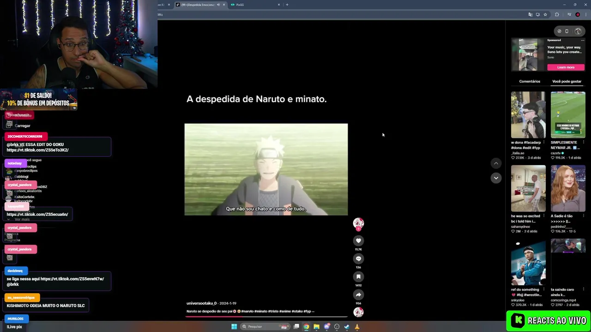The image size is (591, 332).
Task: Open File Explorer from the taskbar
Action: point(316,326)
